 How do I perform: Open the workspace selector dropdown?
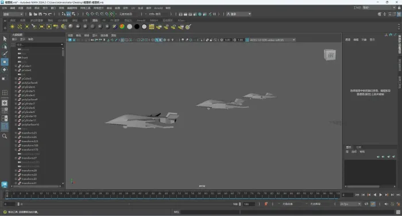pos(378,7)
